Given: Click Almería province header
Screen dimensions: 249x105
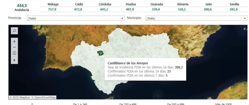Looking at the screenshot, I should 183,4.
